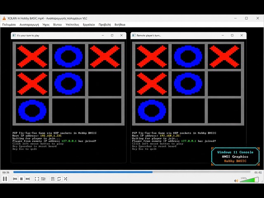Pause the video playback in VLC
The width and height of the screenshot is (264, 198).
click(5, 179)
